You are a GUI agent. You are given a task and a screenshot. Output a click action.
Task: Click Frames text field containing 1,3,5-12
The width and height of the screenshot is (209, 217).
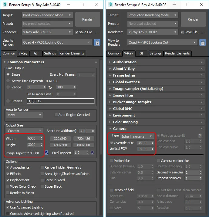click(61, 101)
